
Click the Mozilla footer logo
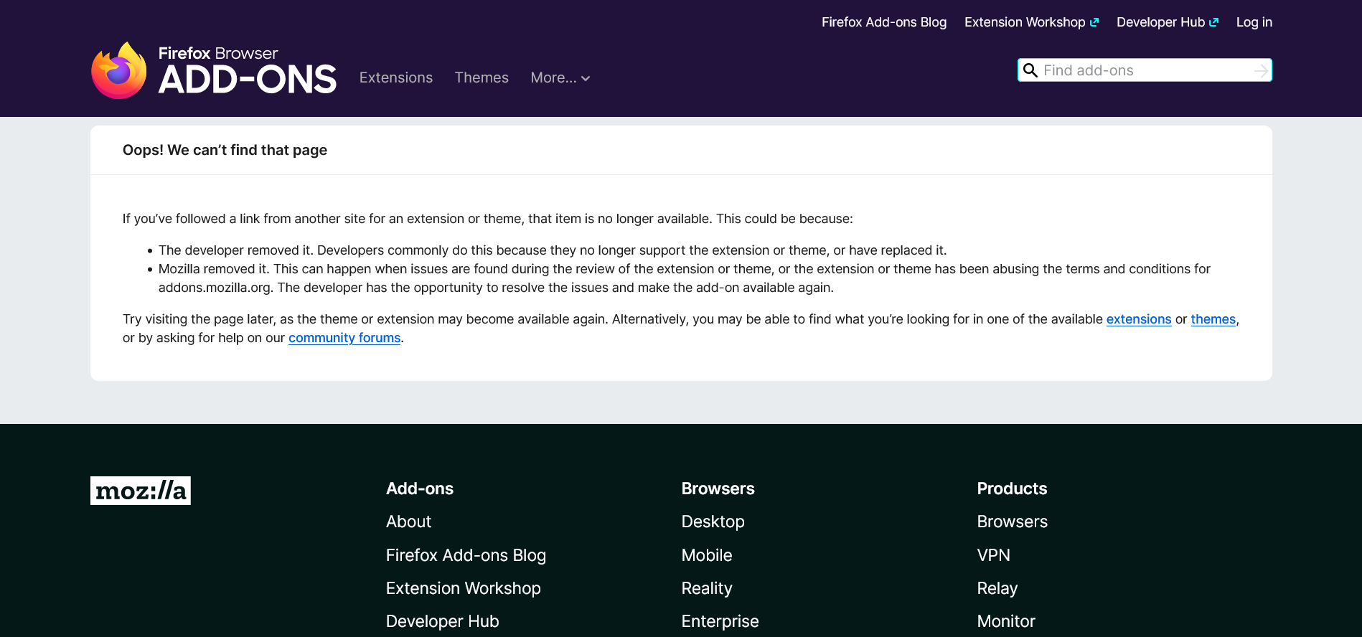pyautogui.click(x=141, y=491)
